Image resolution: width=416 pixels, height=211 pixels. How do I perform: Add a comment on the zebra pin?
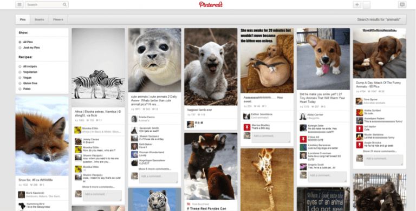click(x=102, y=196)
